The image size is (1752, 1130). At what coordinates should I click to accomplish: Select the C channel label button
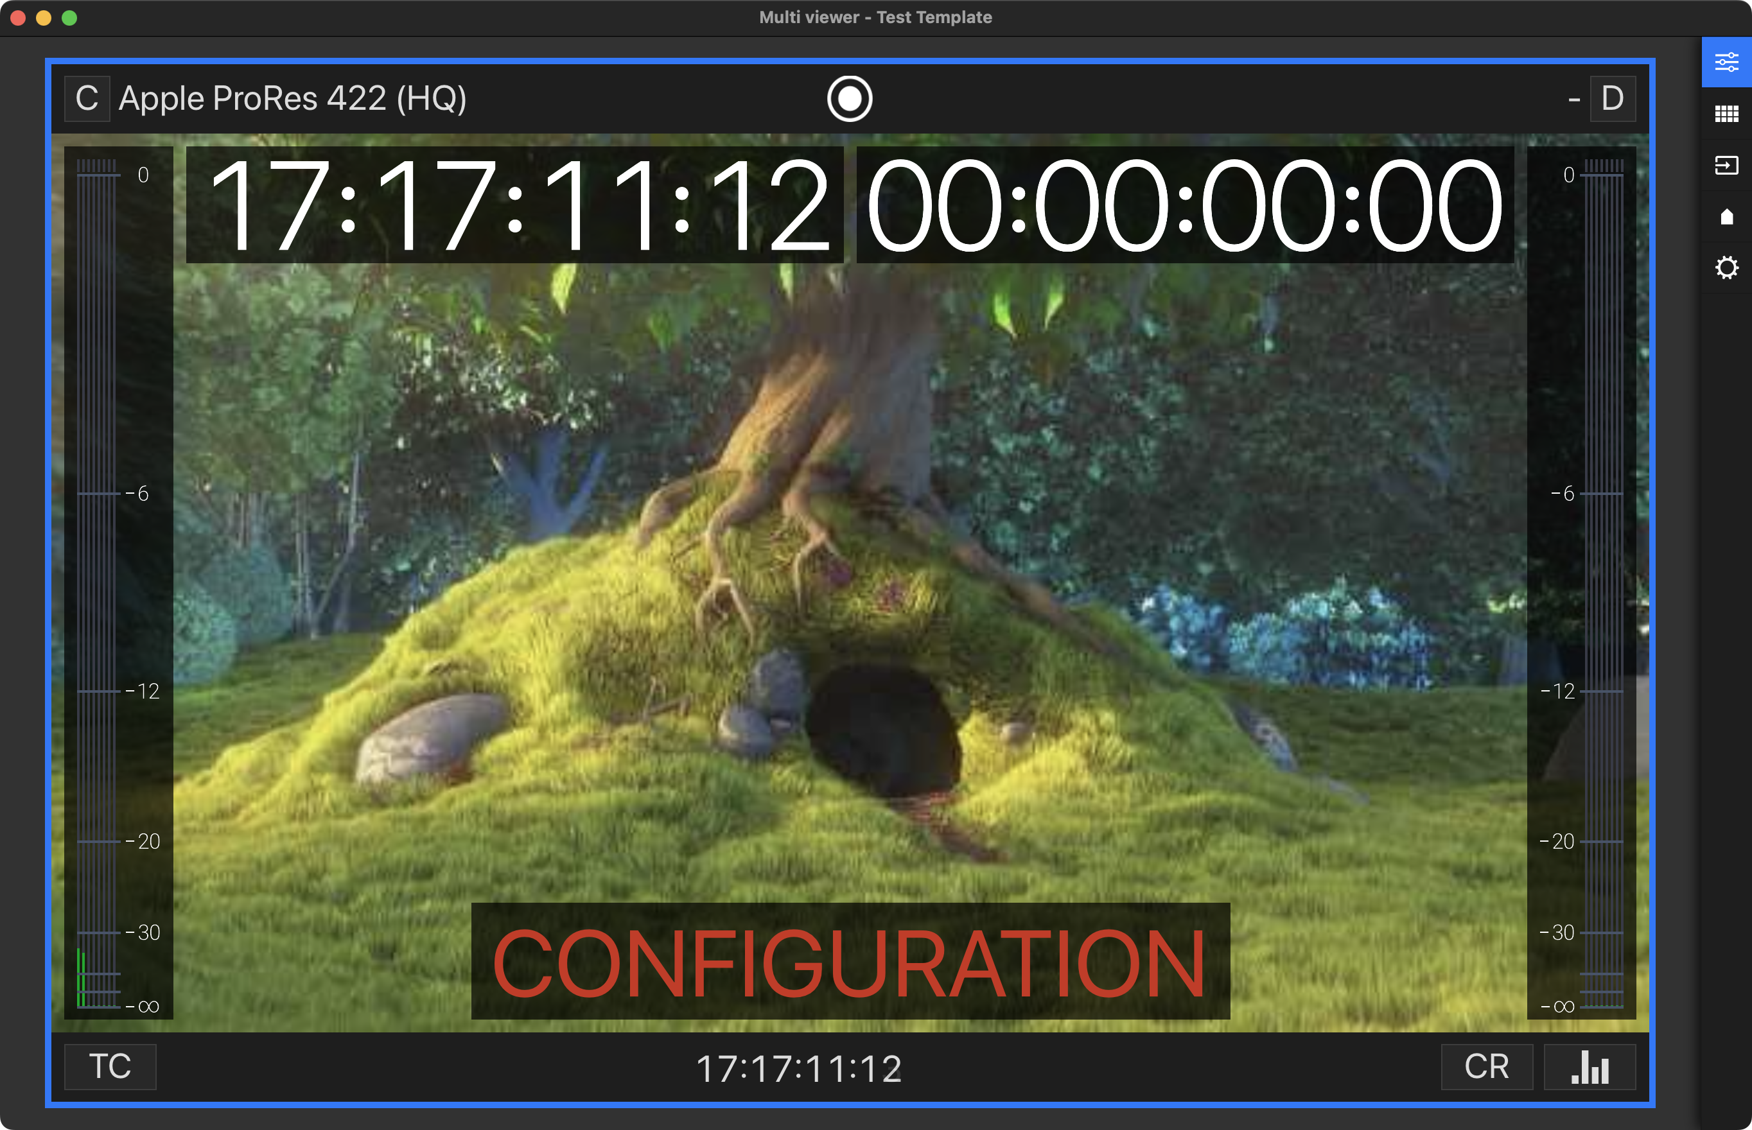click(x=87, y=98)
